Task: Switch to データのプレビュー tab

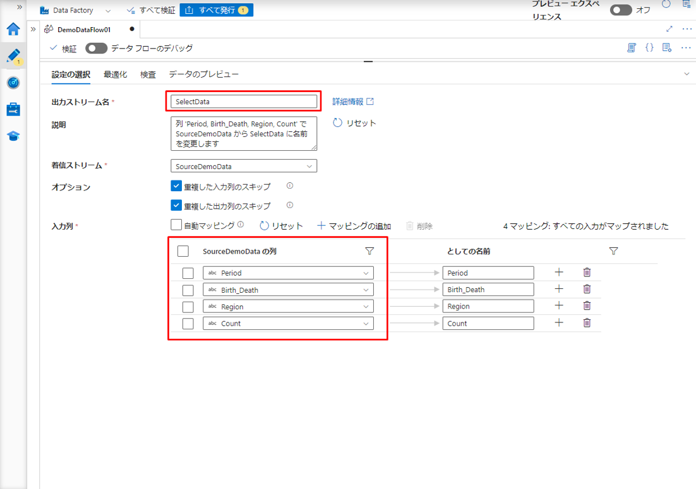Action: click(x=203, y=74)
